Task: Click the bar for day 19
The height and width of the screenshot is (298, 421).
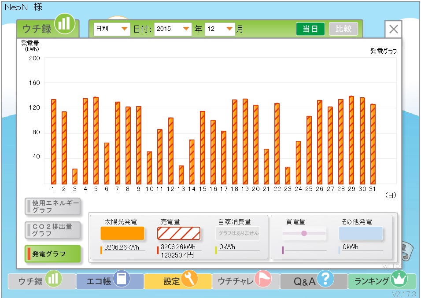Action: click(245, 141)
